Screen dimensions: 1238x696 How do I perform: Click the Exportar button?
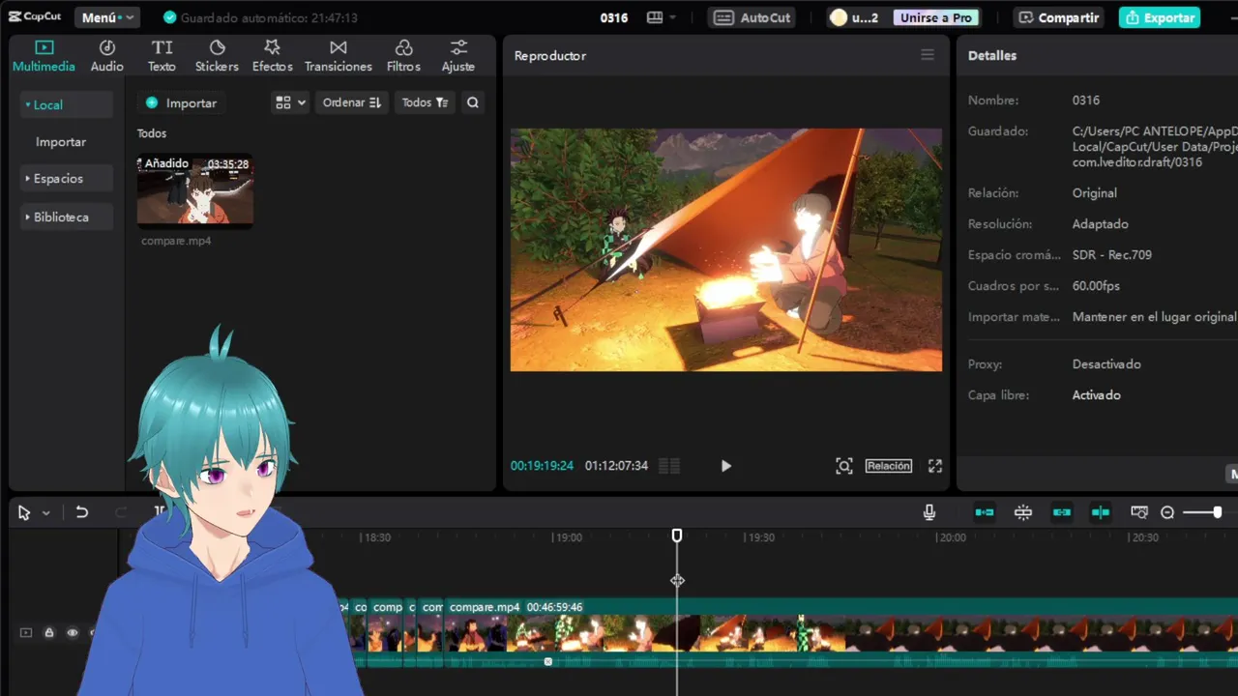click(1160, 17)
